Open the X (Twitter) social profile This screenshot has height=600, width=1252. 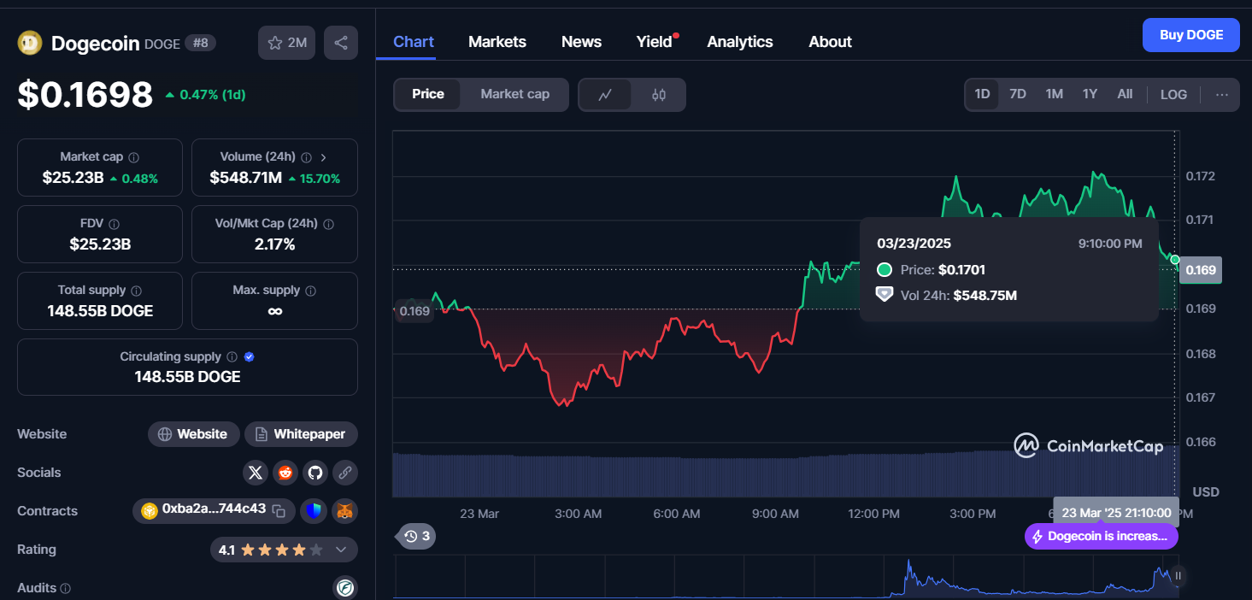255,472
